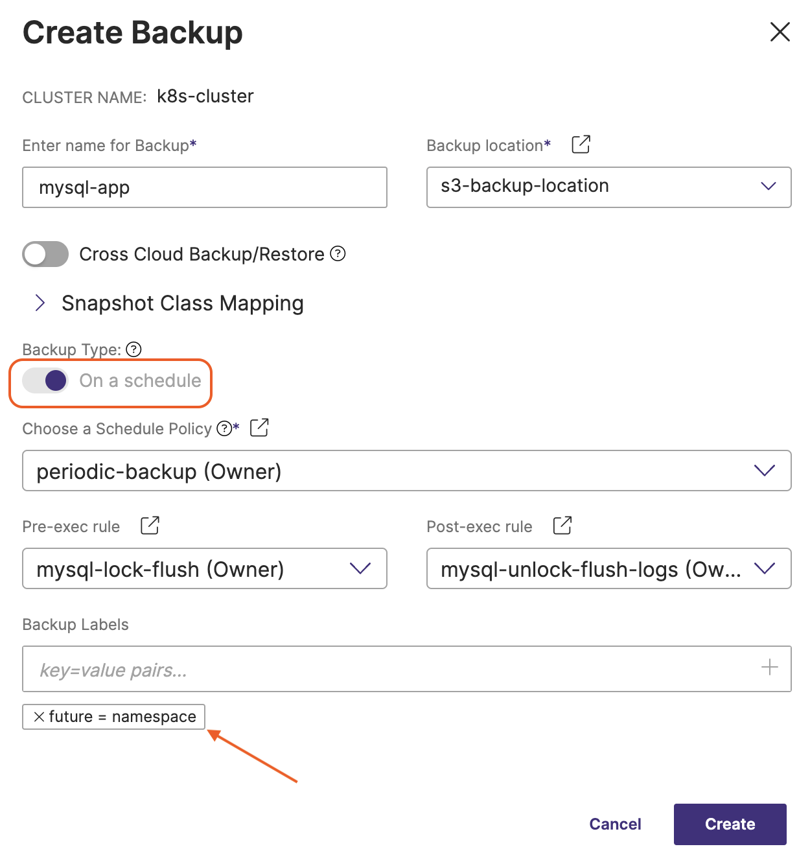
Task: Click the Cancel button
Action: coord(614,824)
